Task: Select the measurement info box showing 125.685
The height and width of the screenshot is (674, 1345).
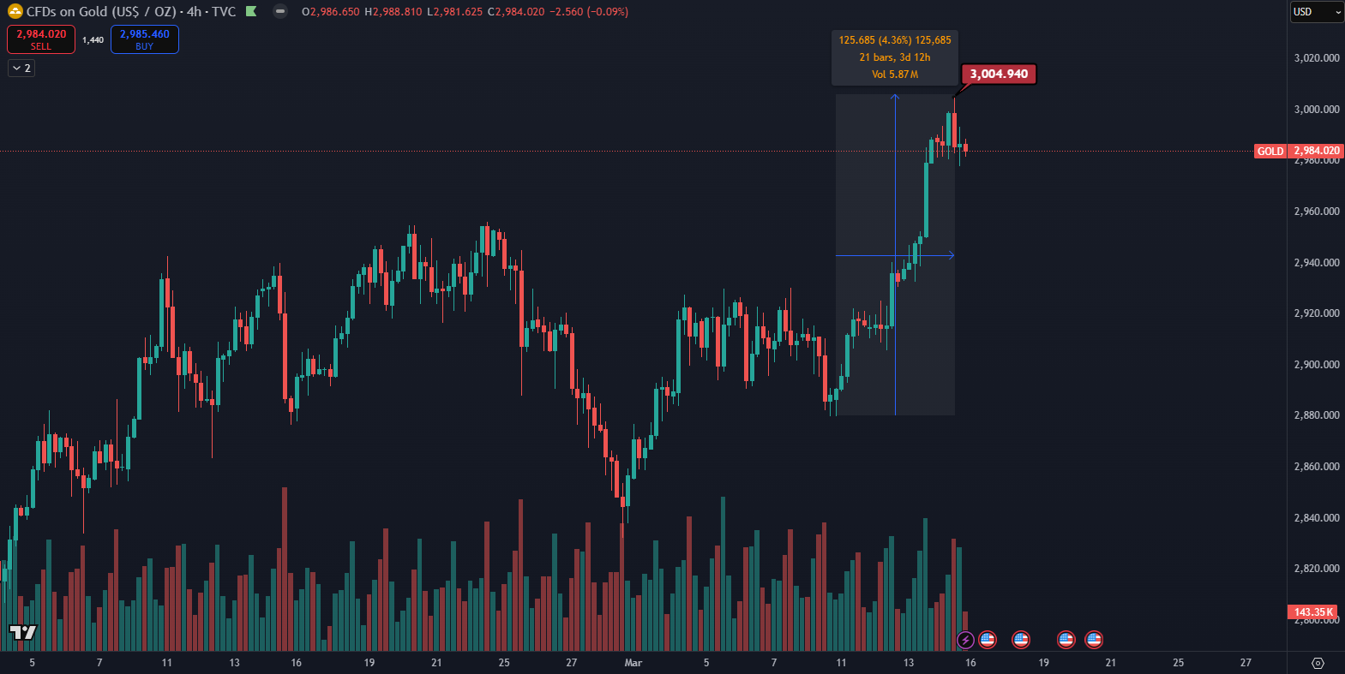Action: 895,57
